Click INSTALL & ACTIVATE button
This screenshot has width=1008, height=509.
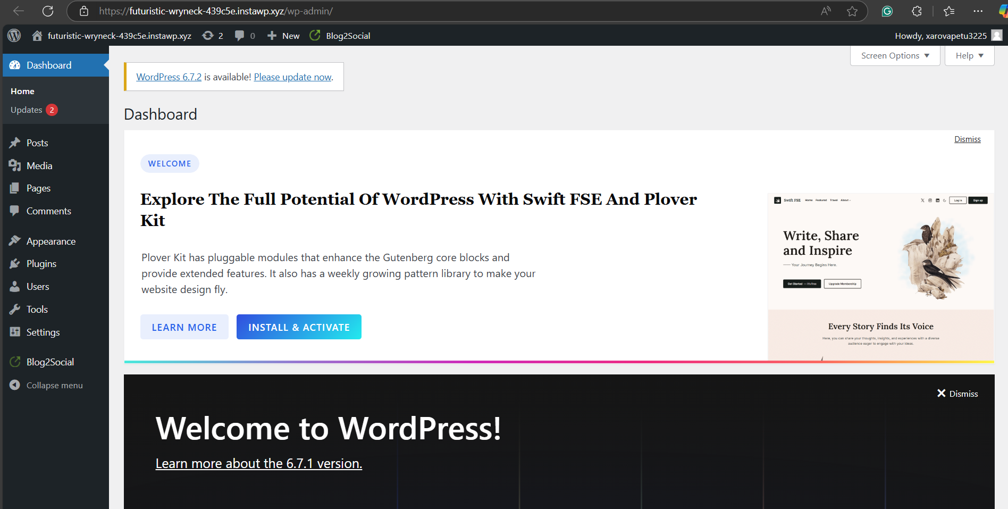pos(299,327)
